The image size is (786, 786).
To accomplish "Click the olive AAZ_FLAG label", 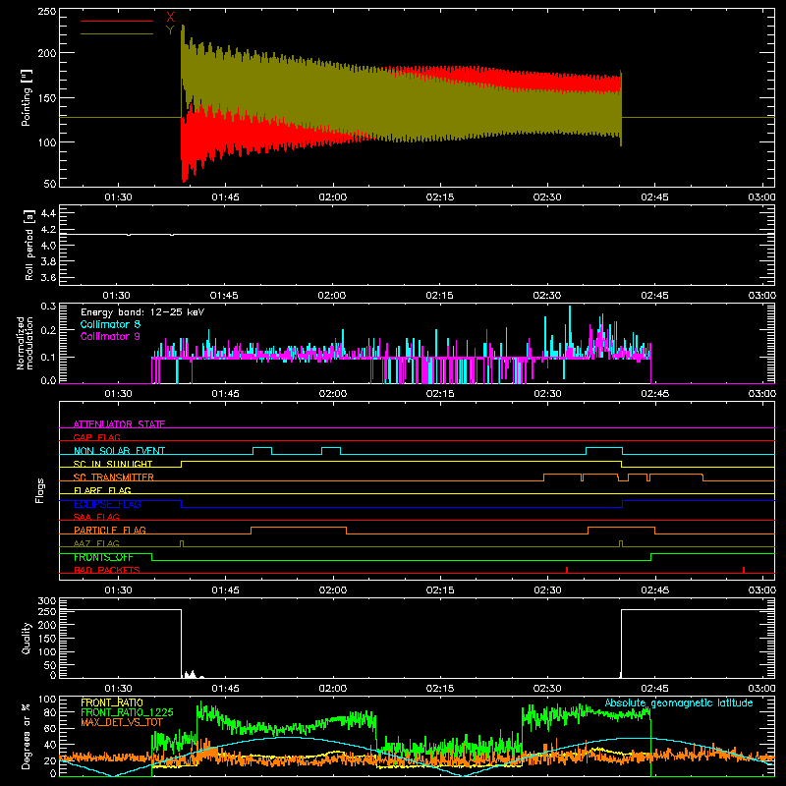I will click(96, 543).
